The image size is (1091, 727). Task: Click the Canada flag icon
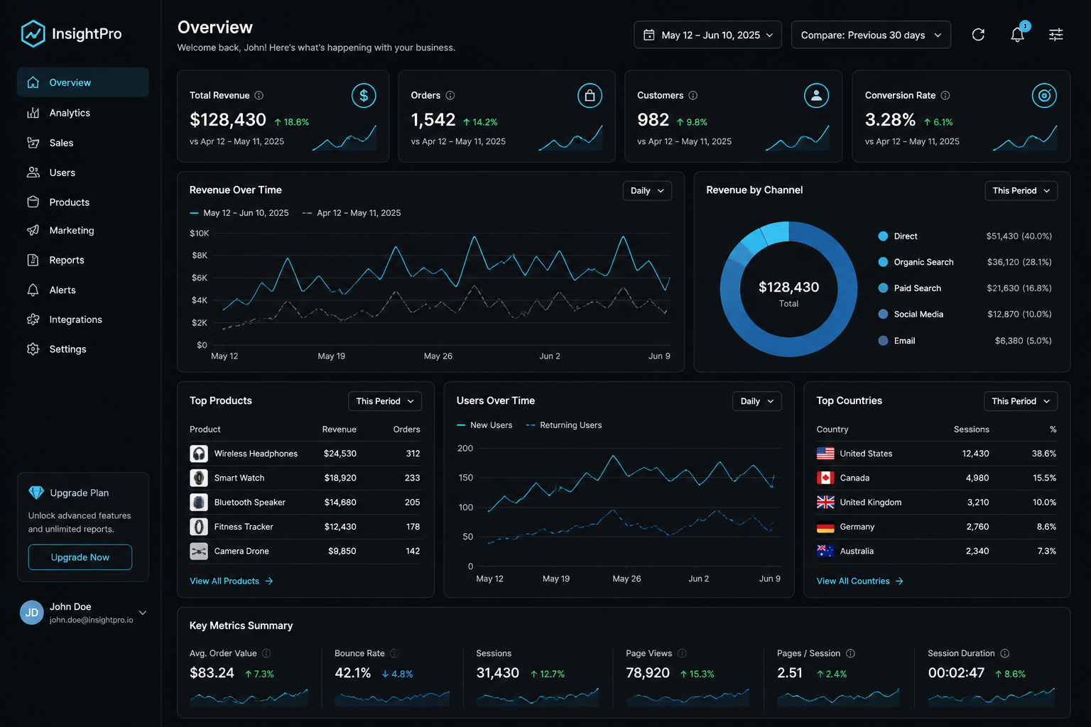[x=825, y=478]
